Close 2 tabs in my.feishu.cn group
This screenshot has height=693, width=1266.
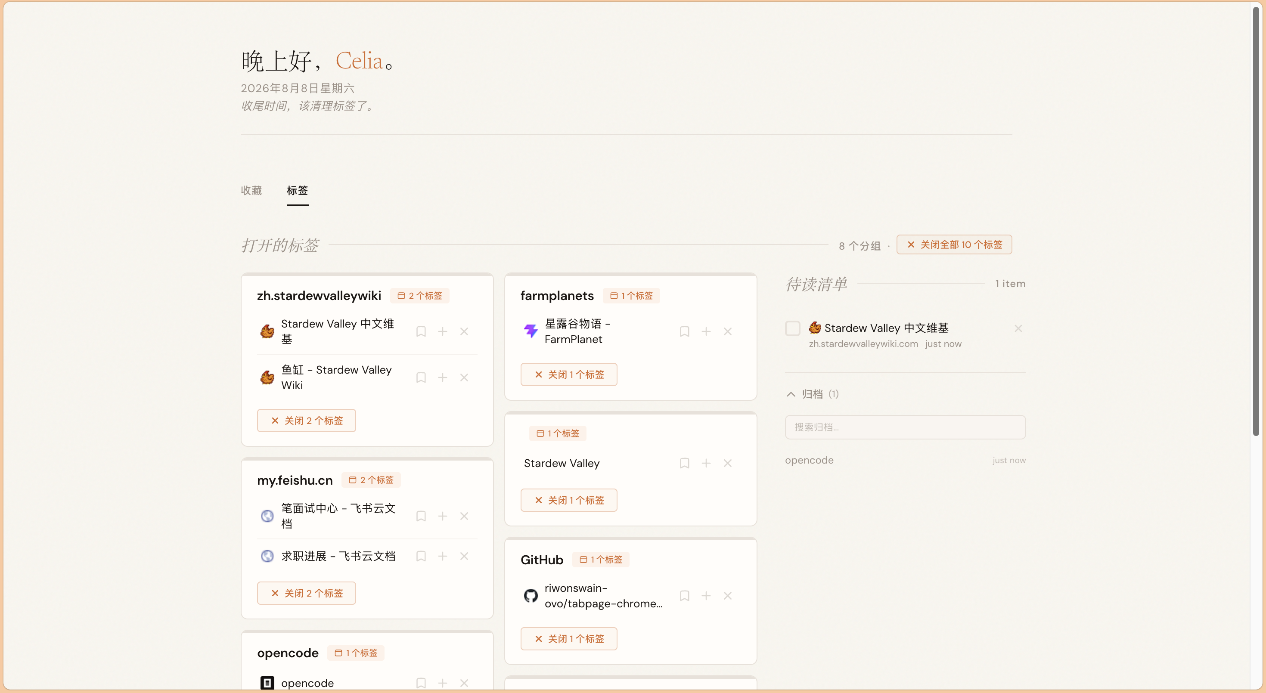coord(306,593)
